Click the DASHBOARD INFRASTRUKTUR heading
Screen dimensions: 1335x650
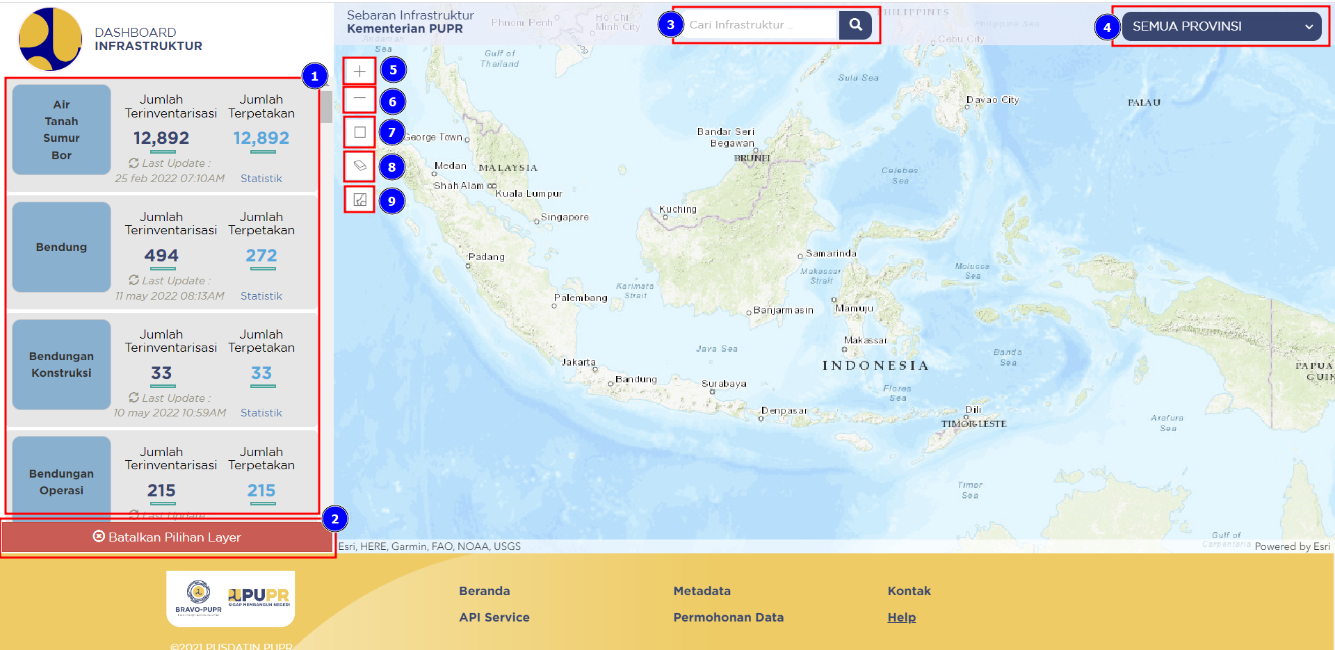click(x=148, y=39)
